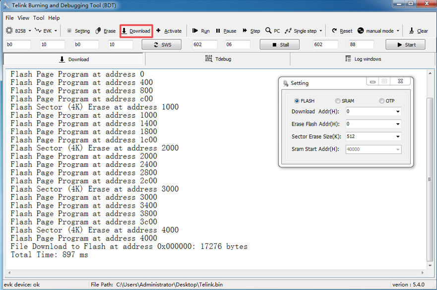Click the Pause icon
The image size is (437, 290).
click(x=218, y=31)
